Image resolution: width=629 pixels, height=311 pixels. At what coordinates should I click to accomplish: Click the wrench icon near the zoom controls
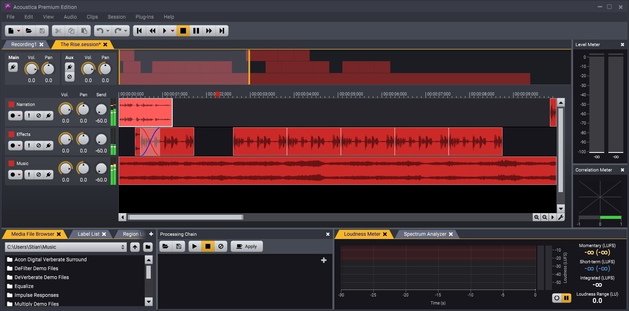pos(561,217)
